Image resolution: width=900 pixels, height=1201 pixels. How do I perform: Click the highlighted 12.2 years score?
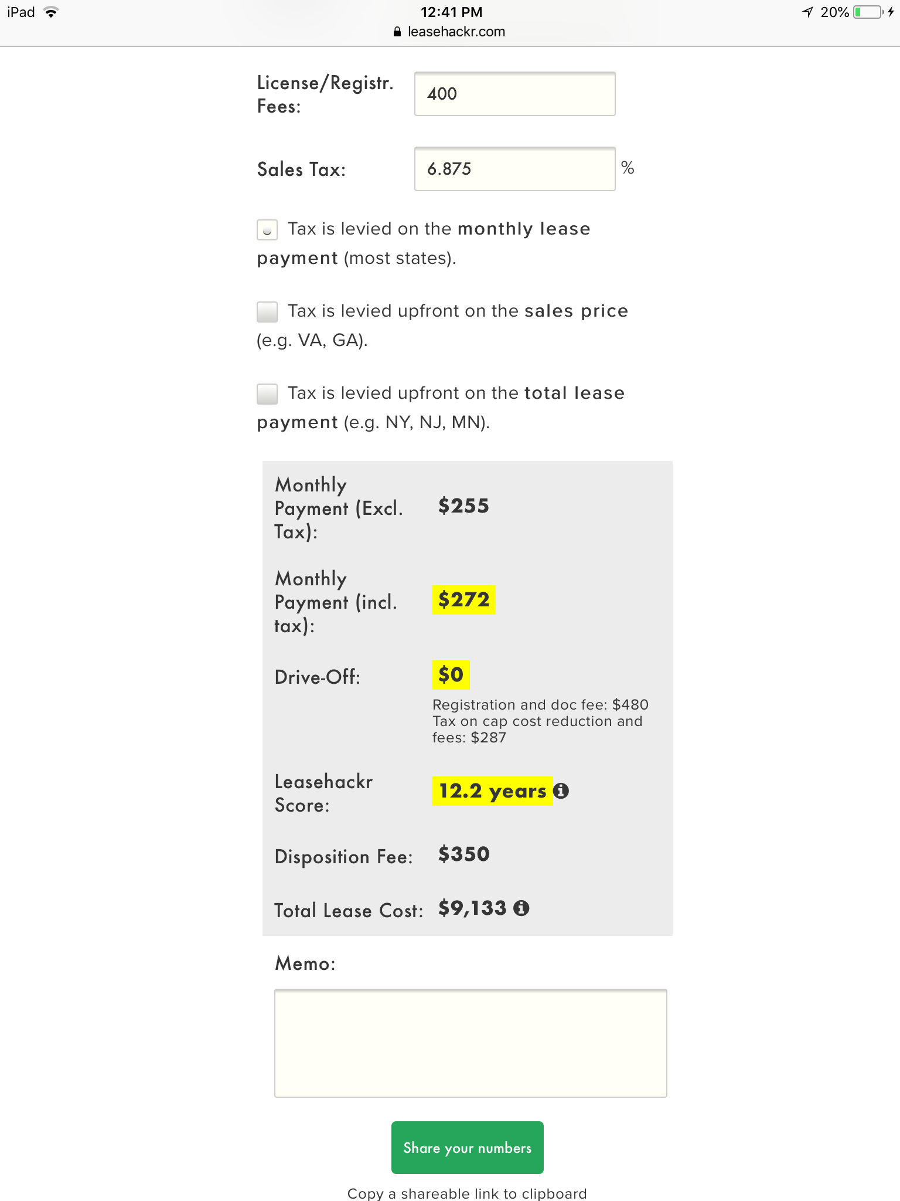click(492, 791)
